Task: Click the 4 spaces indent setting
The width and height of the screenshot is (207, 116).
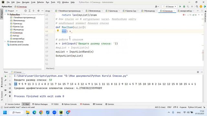Action: tap(183, 107)
